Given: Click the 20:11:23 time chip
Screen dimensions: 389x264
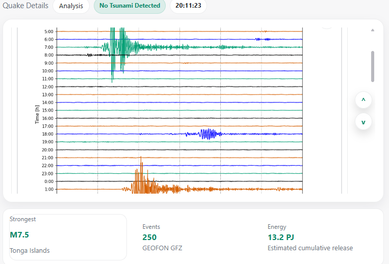Looking at the screenshot, I should coord(188,6).
